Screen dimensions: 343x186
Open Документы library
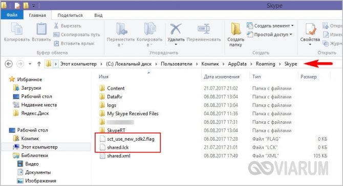pos(38,172)
